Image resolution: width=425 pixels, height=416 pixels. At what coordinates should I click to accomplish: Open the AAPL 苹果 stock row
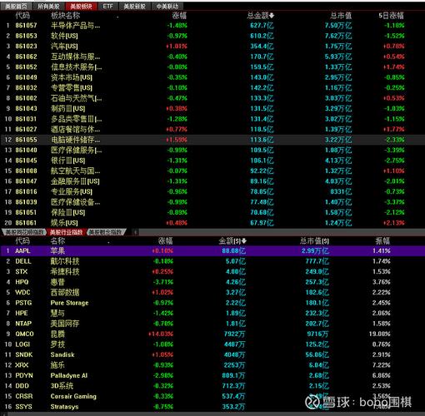click(x=212, y=251)
